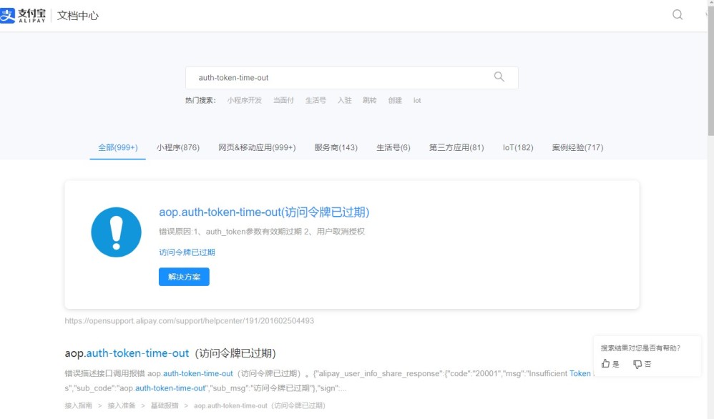The image size is (714, 419).
Task: Open the opensupport.alipay.com helpcenter URL
Action: [x=190, y=321]
